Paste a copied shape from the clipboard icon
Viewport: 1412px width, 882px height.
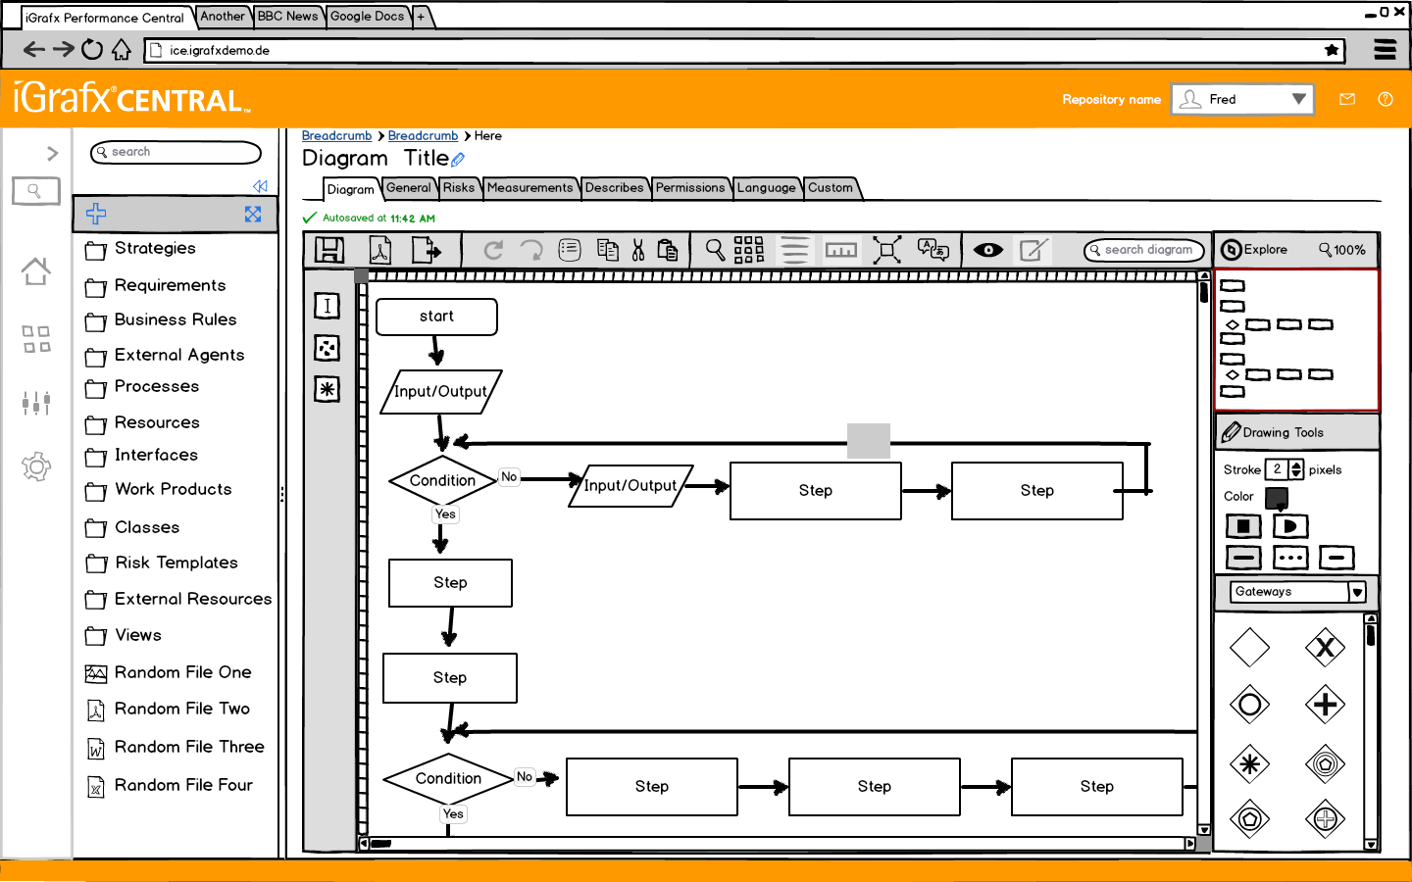point(668,250)
